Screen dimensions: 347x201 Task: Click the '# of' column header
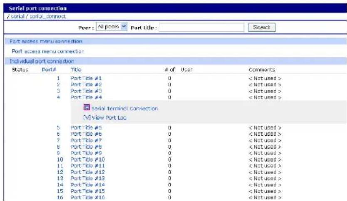(x=170, y=70)
